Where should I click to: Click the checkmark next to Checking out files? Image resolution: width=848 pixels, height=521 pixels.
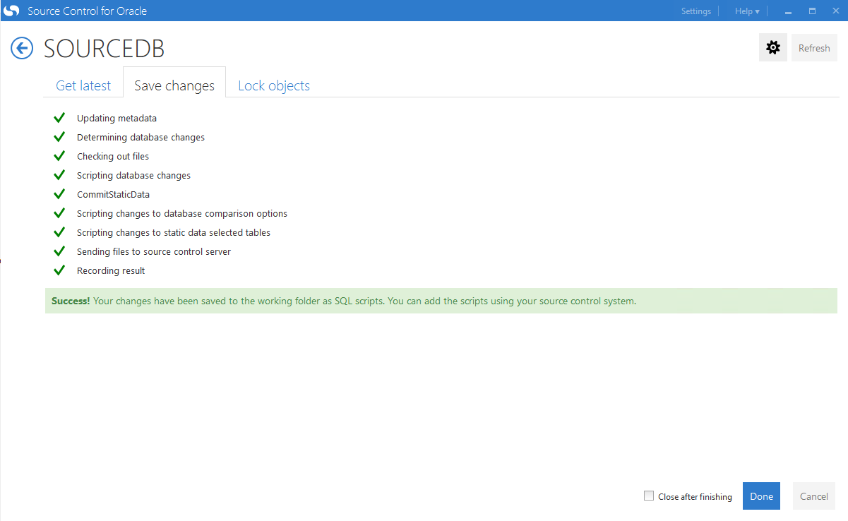click(59, 156)
